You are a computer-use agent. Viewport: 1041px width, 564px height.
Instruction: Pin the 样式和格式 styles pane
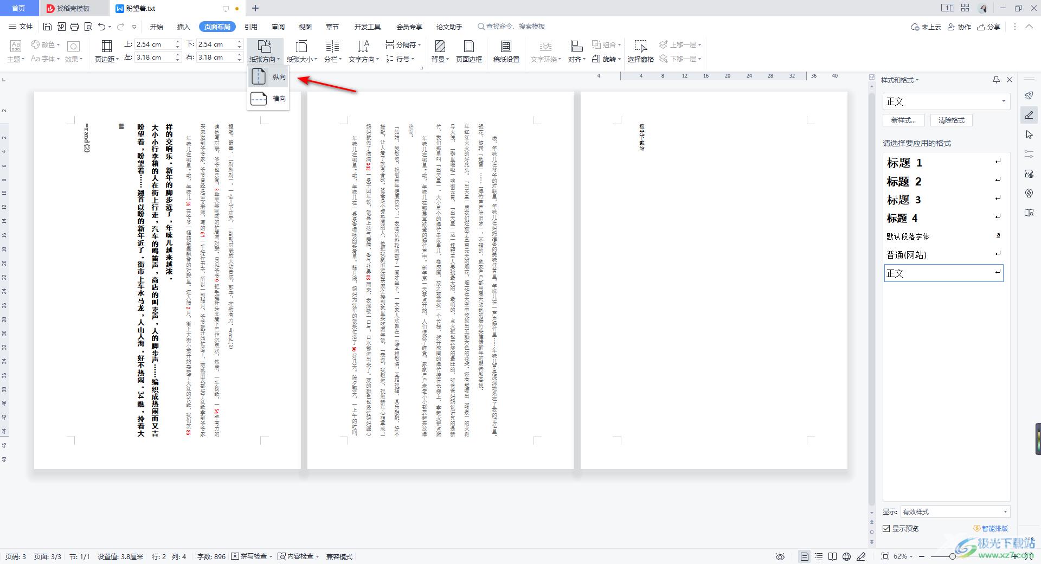(x=996, y=80)
